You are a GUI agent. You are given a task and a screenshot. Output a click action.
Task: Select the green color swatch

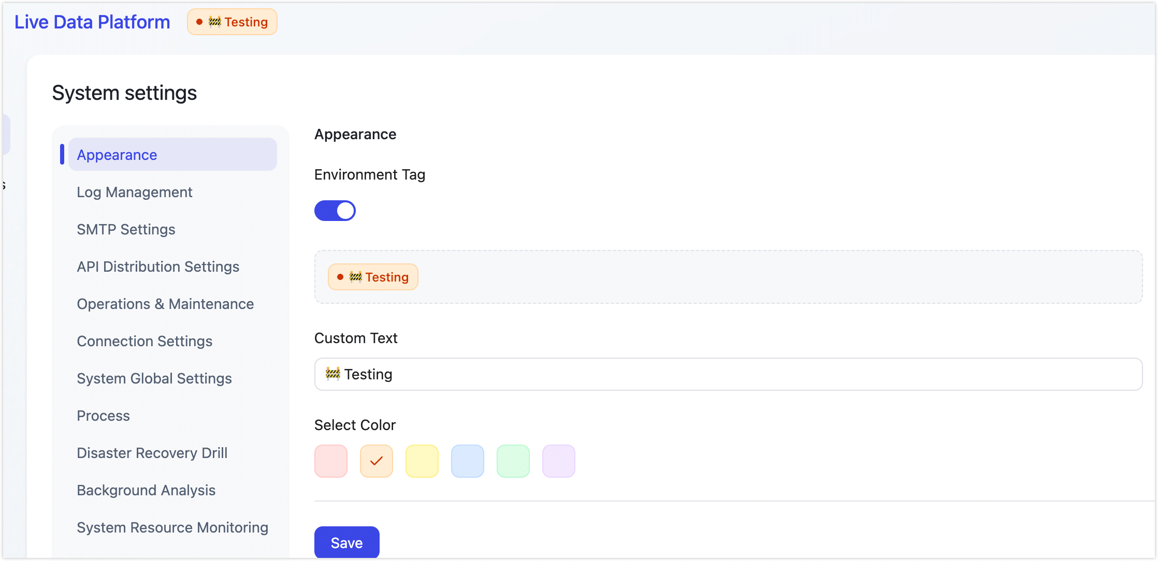(x=513, y=461)
